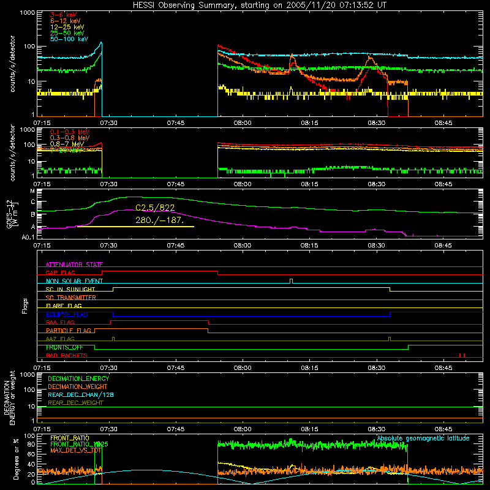Click the NON_SOLAR_EVENT pulse on the cyan line
Image resolution: width=490 pixels, height=490 pixels.
292,281
